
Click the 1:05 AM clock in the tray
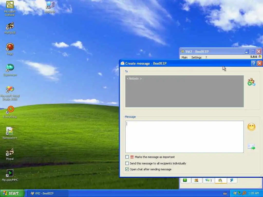pyautogui.click(x=253, y=193)
